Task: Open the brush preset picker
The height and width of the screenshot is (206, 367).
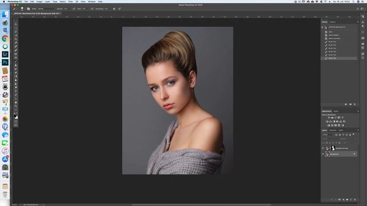Action: pyautogui.click(x=22, y=9)
